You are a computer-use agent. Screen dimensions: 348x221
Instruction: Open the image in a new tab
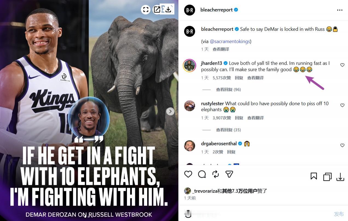coord(157,10)
